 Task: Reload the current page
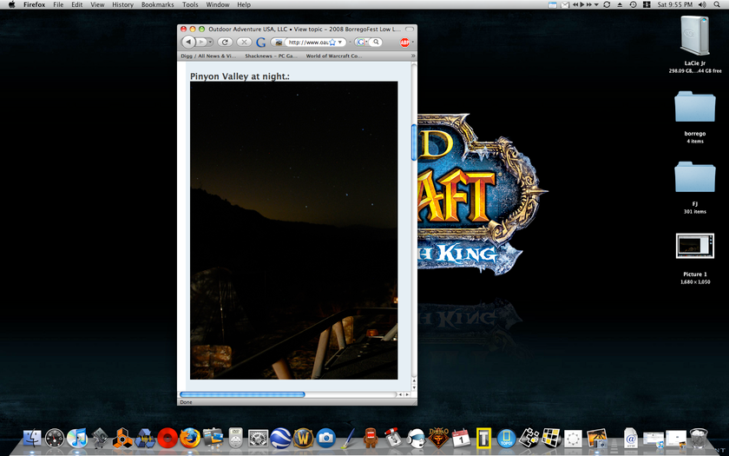(x=225, y=42)
